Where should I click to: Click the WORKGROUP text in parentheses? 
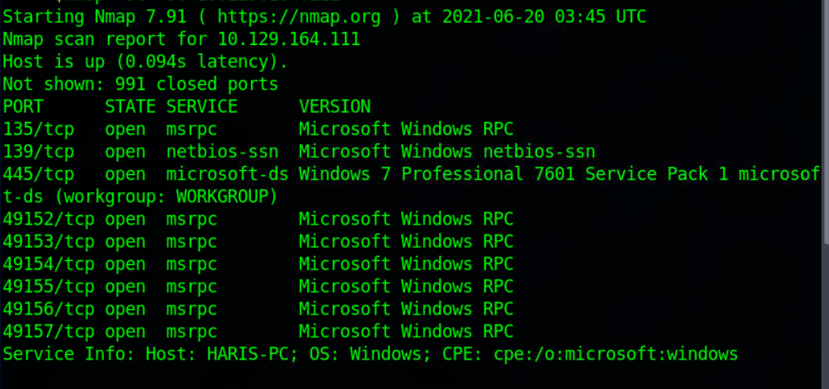(222, 197)
